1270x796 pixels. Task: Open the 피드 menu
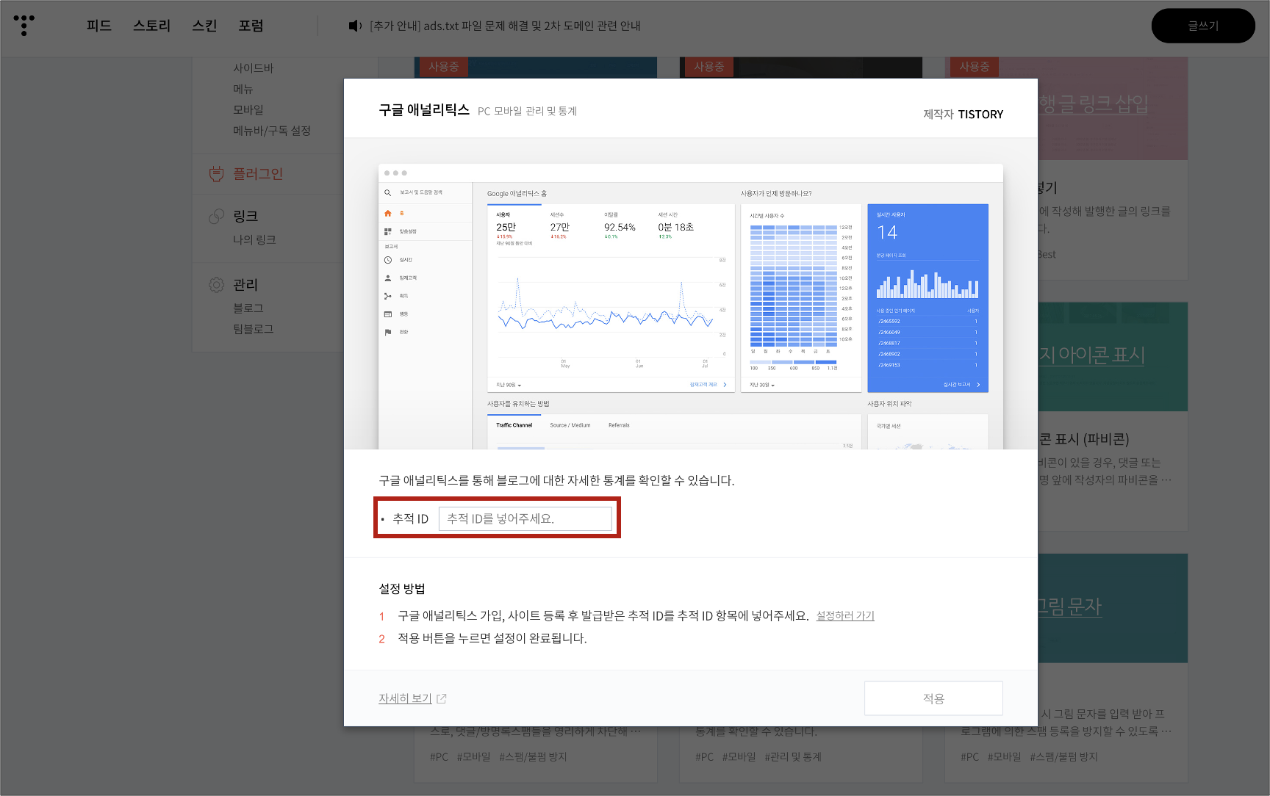click(99, 26)
